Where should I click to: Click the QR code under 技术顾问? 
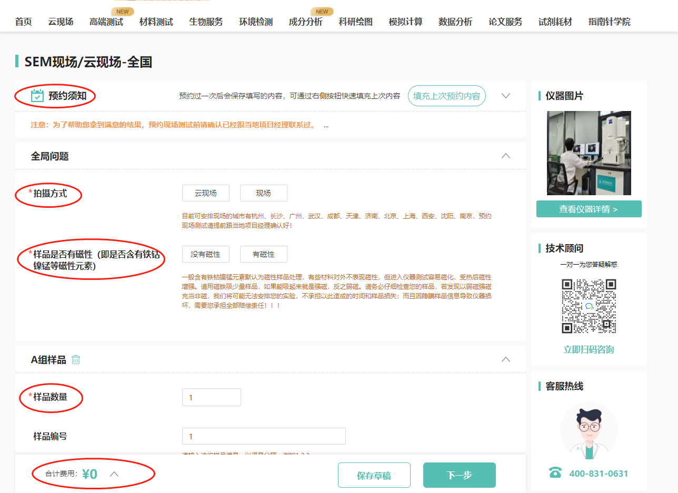coord(589,305)
